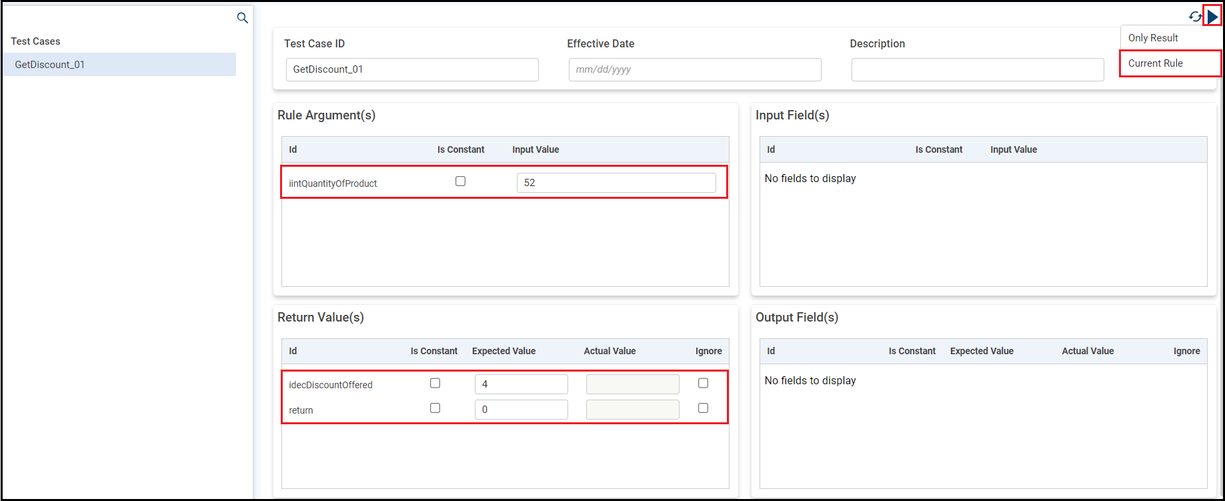Select GetDiscount_01 in the Test Cases list

[x=50, y=65]
